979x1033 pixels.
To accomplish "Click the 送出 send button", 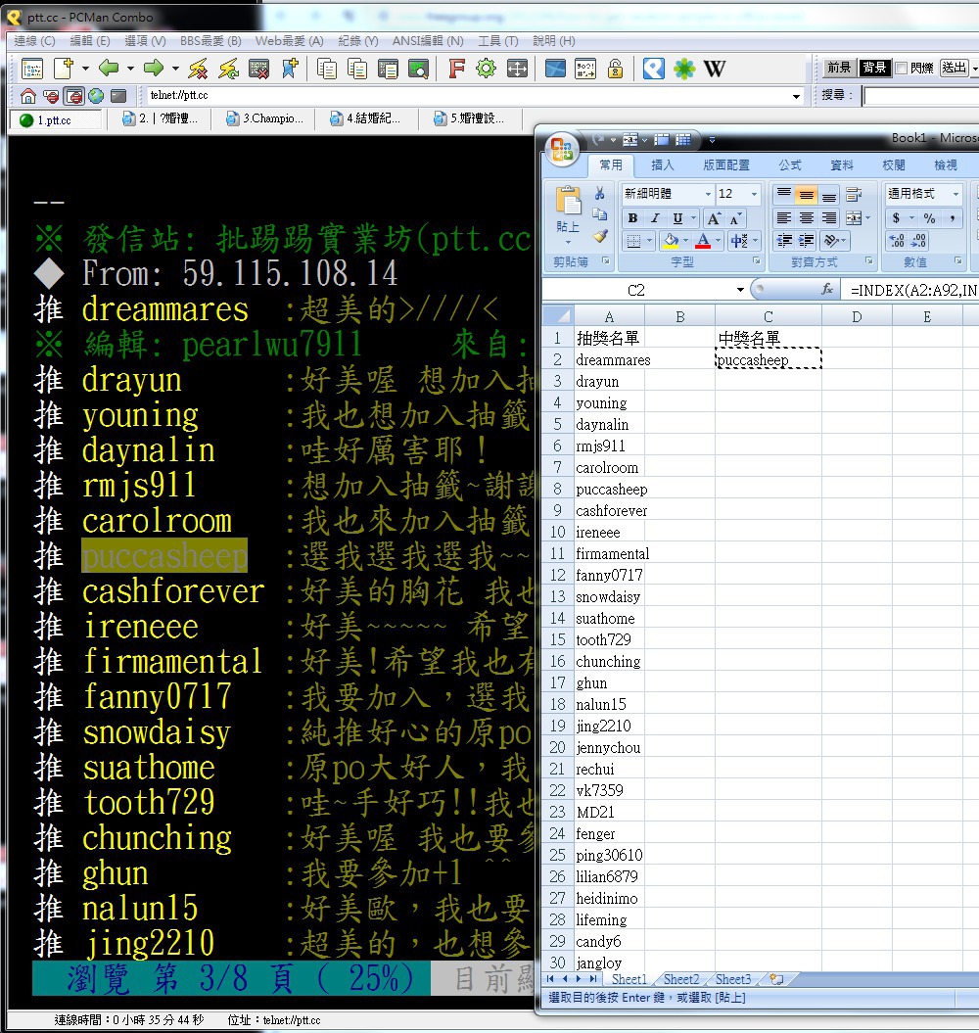I will tap(953, 68).
